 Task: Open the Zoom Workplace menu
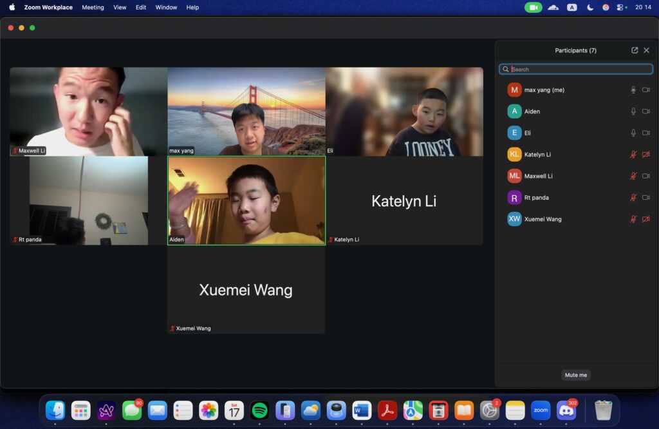(x=48, y=8)
